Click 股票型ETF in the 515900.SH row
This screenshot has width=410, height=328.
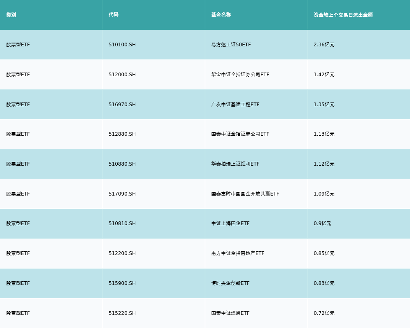click(18, 283)
